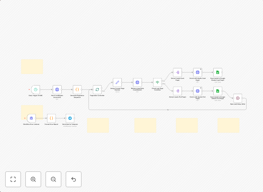Open the Format Error Report code node

tap(51, 118)
